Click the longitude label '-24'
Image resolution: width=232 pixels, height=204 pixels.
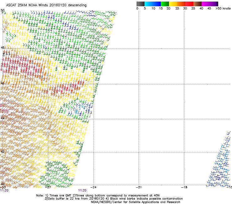tap(93, 187)
